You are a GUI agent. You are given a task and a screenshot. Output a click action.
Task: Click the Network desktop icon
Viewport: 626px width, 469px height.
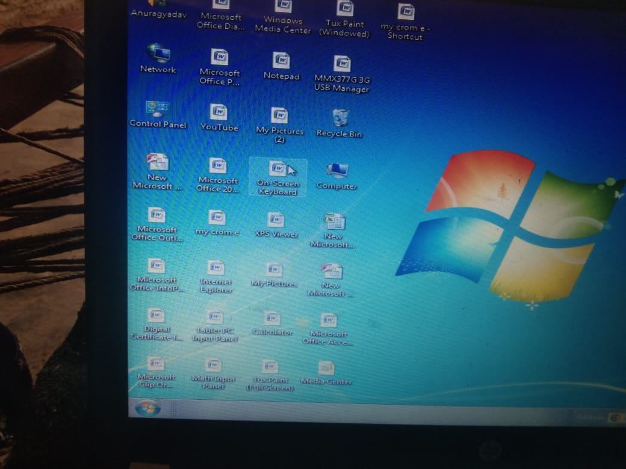coord(158,59)
